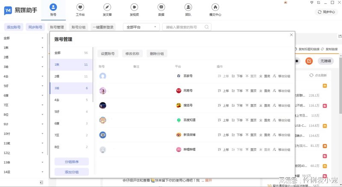Open the 同步中心 sync center button

[x=326, y=12]
